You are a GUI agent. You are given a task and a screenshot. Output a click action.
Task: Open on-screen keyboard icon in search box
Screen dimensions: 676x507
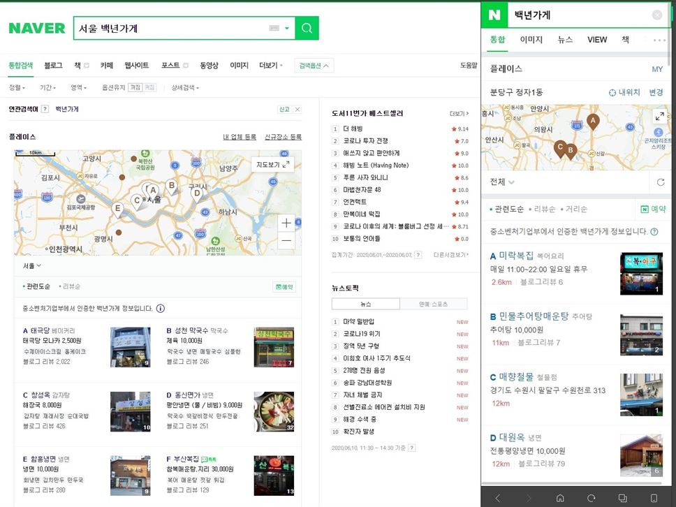click(274, 28)
